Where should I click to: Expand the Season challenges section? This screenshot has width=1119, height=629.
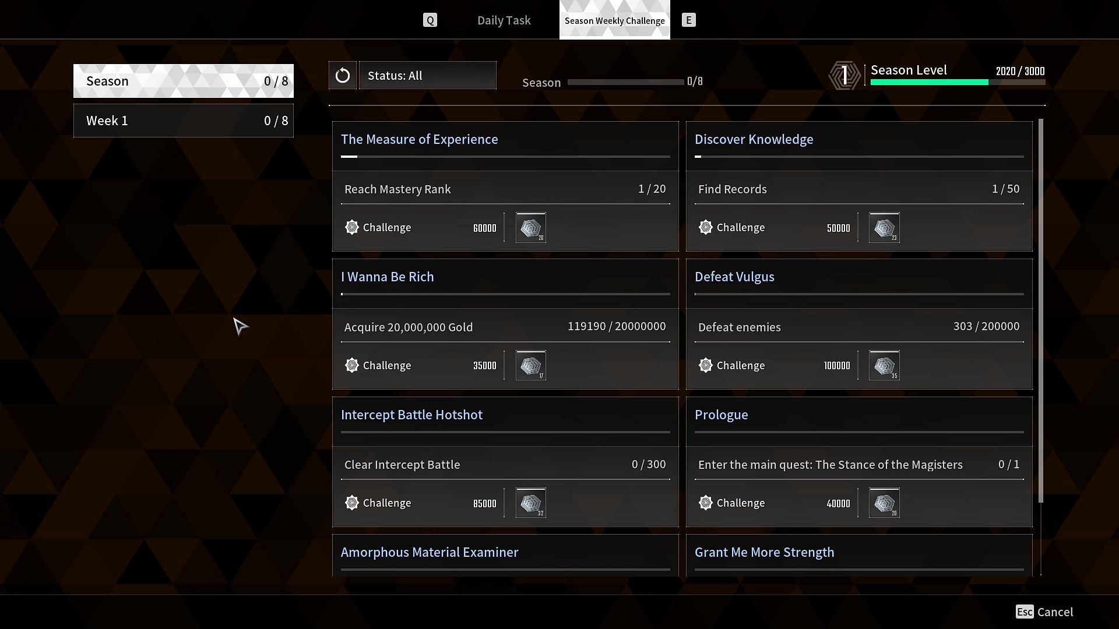pos(183,80)
